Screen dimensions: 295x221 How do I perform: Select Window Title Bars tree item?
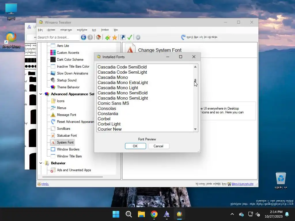point(69,156)
